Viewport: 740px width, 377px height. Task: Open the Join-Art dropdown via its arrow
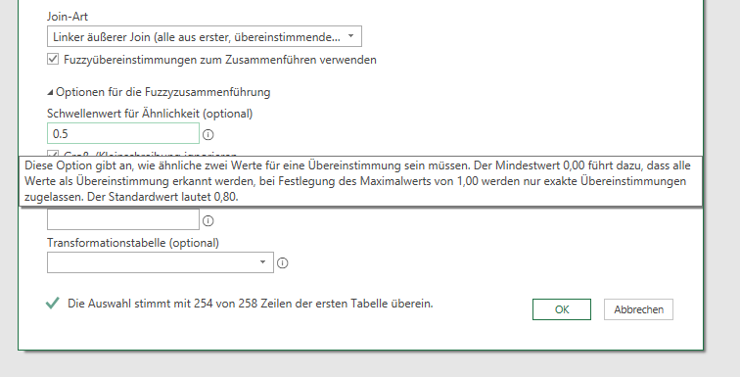point(350,36)
